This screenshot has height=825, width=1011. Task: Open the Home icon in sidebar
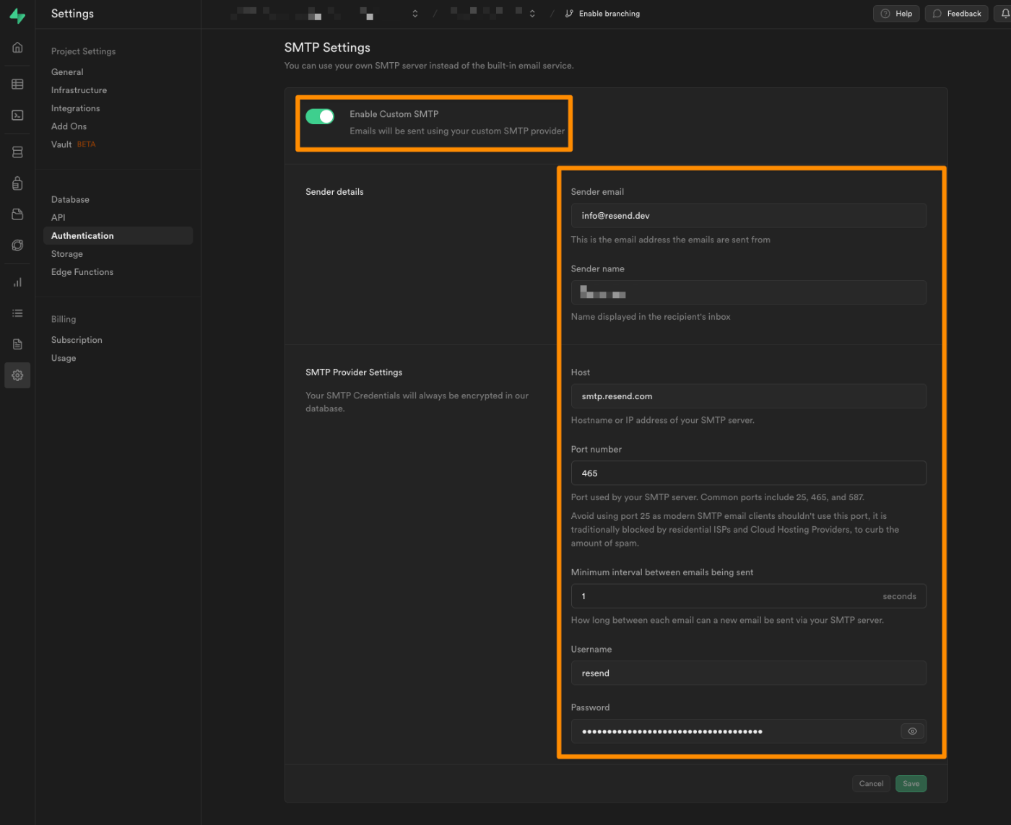[17, 48]
